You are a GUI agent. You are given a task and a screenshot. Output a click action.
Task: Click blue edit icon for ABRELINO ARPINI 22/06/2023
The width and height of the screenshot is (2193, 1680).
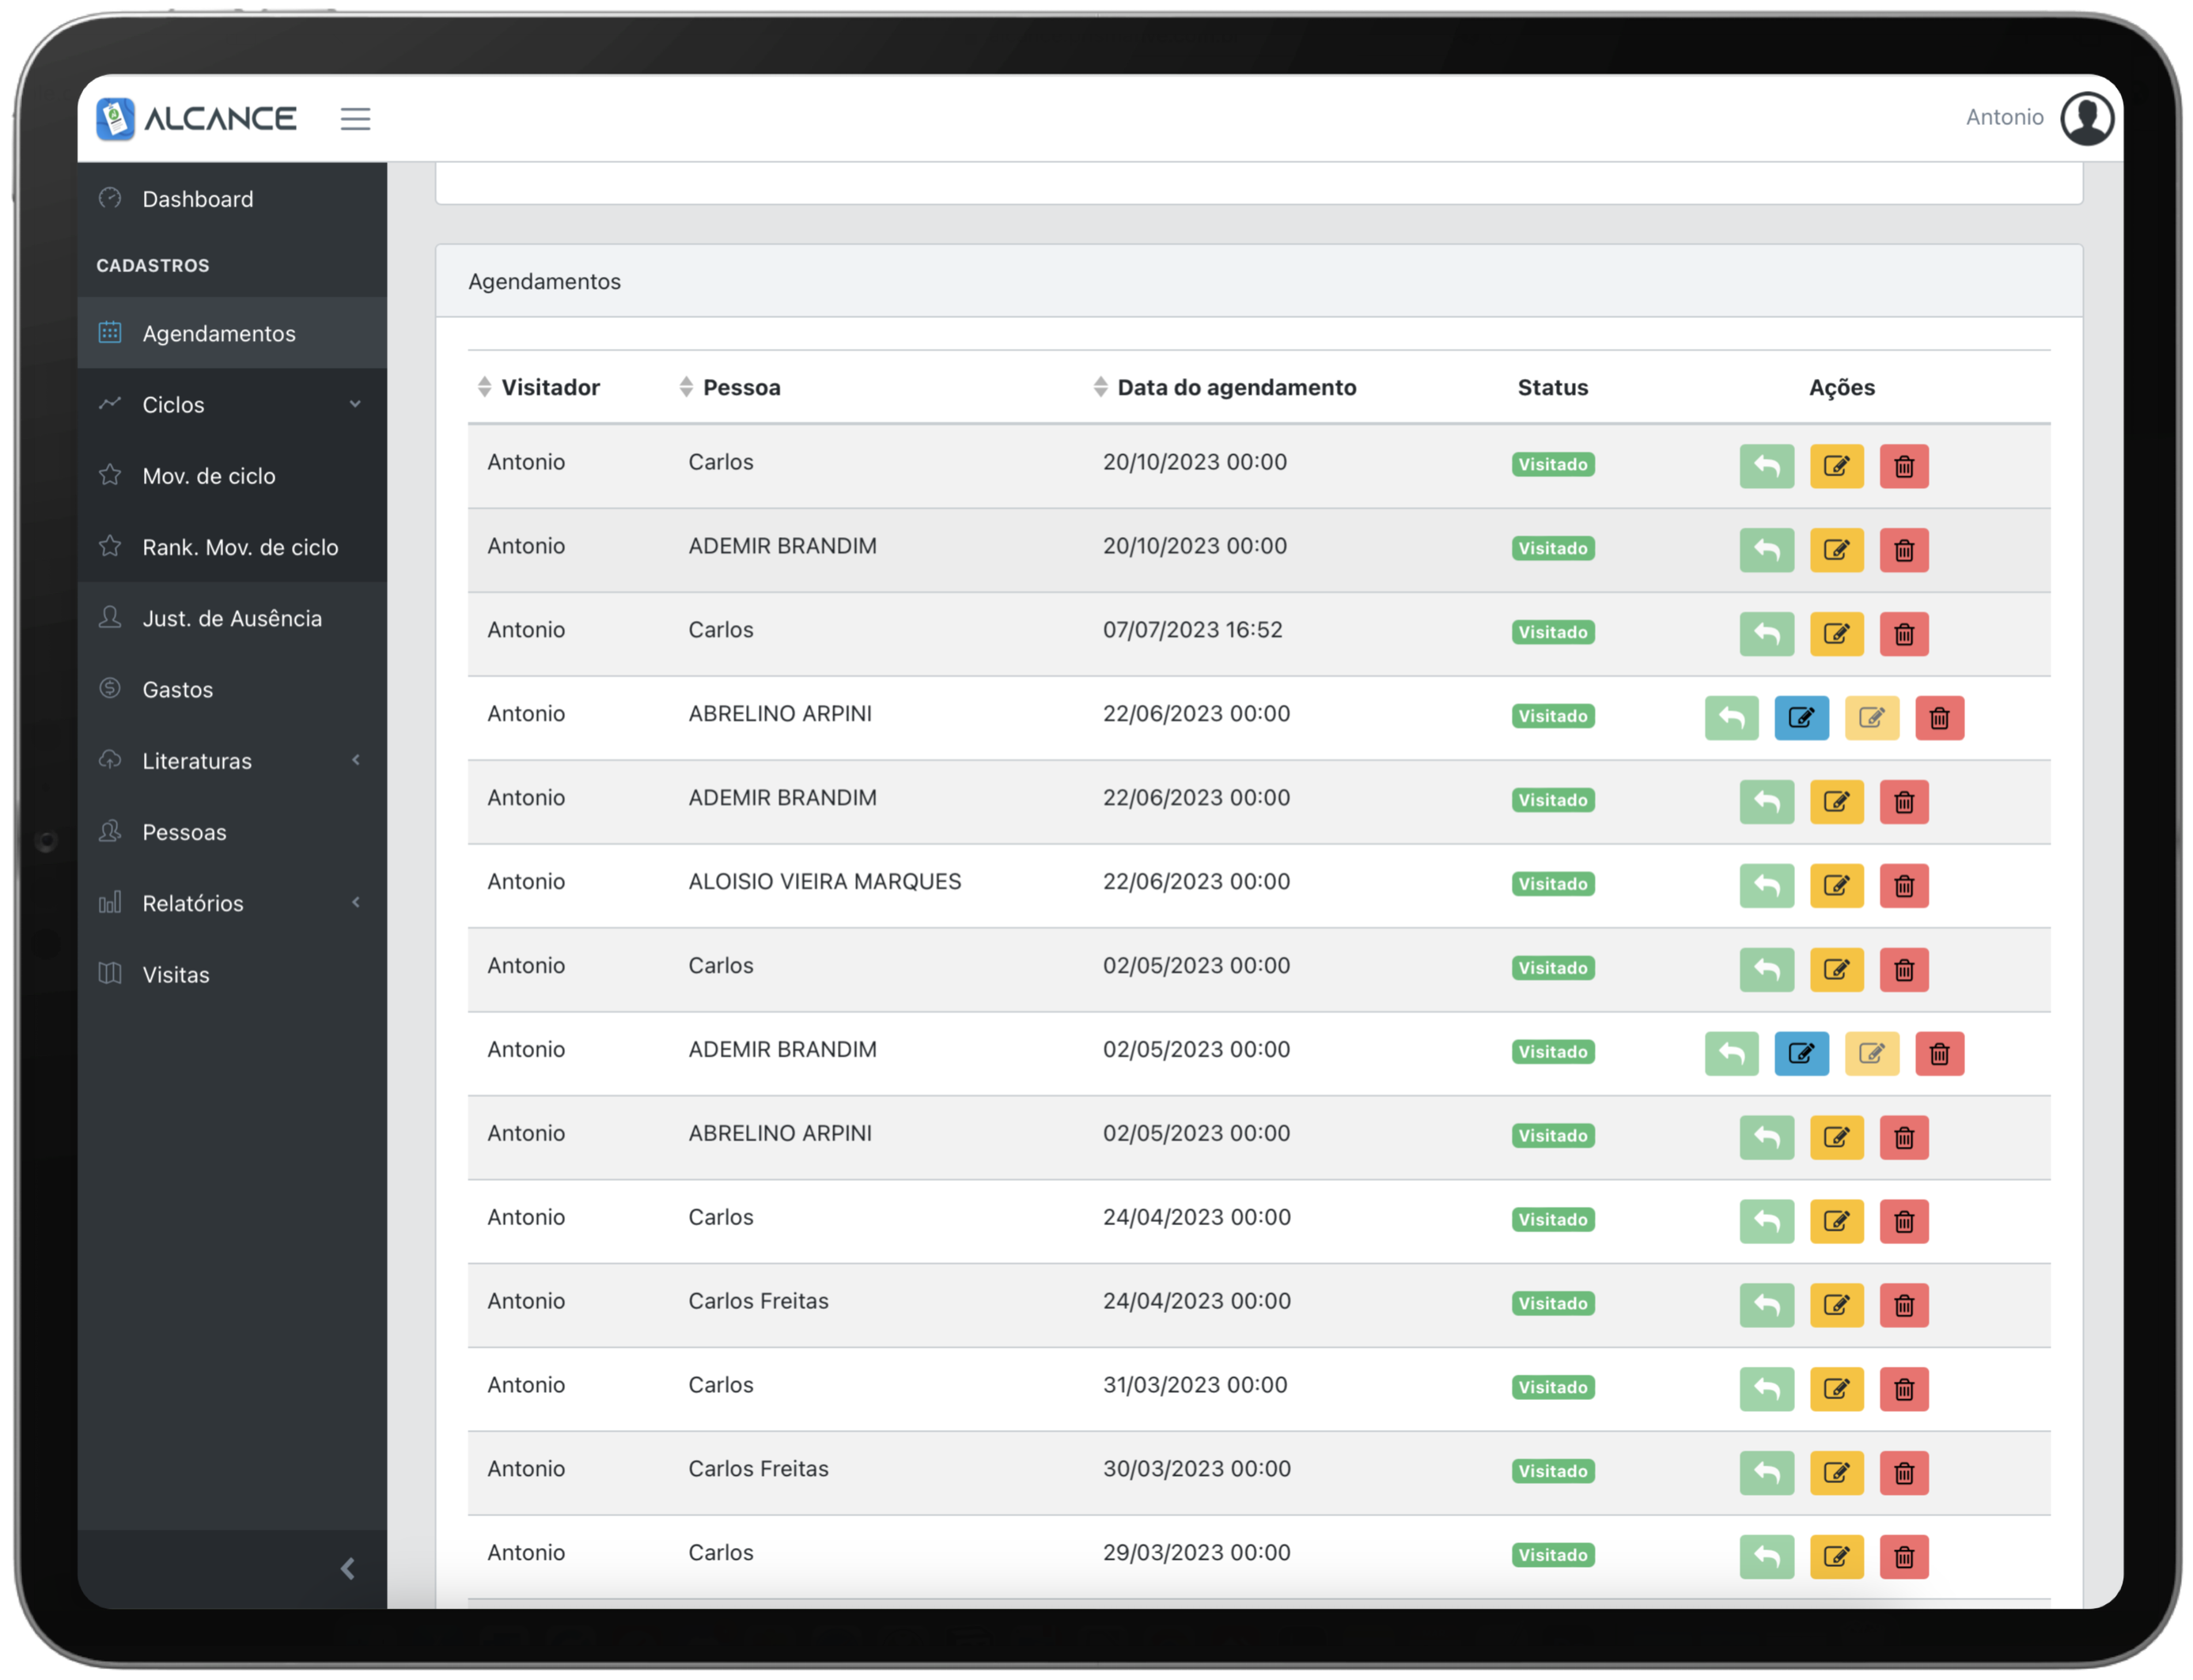click(1801, 718)
